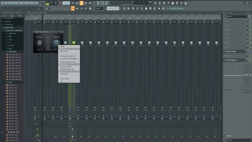Screen dimensions: 252x142
Task: Open the Slot 3 arrow menu
Action: (224, 30)
